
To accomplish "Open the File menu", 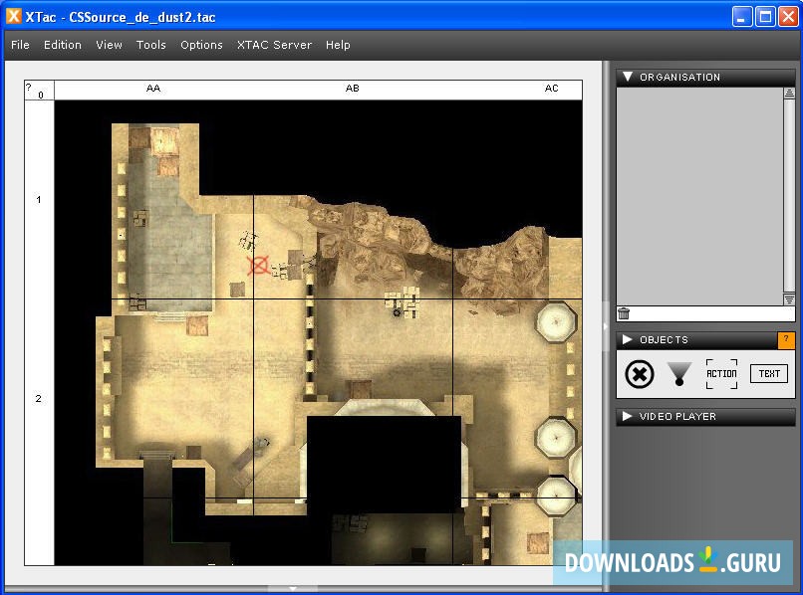I will click(20, 45).
